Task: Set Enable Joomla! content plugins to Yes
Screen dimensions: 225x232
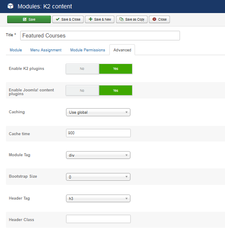Action: [116, 91]
